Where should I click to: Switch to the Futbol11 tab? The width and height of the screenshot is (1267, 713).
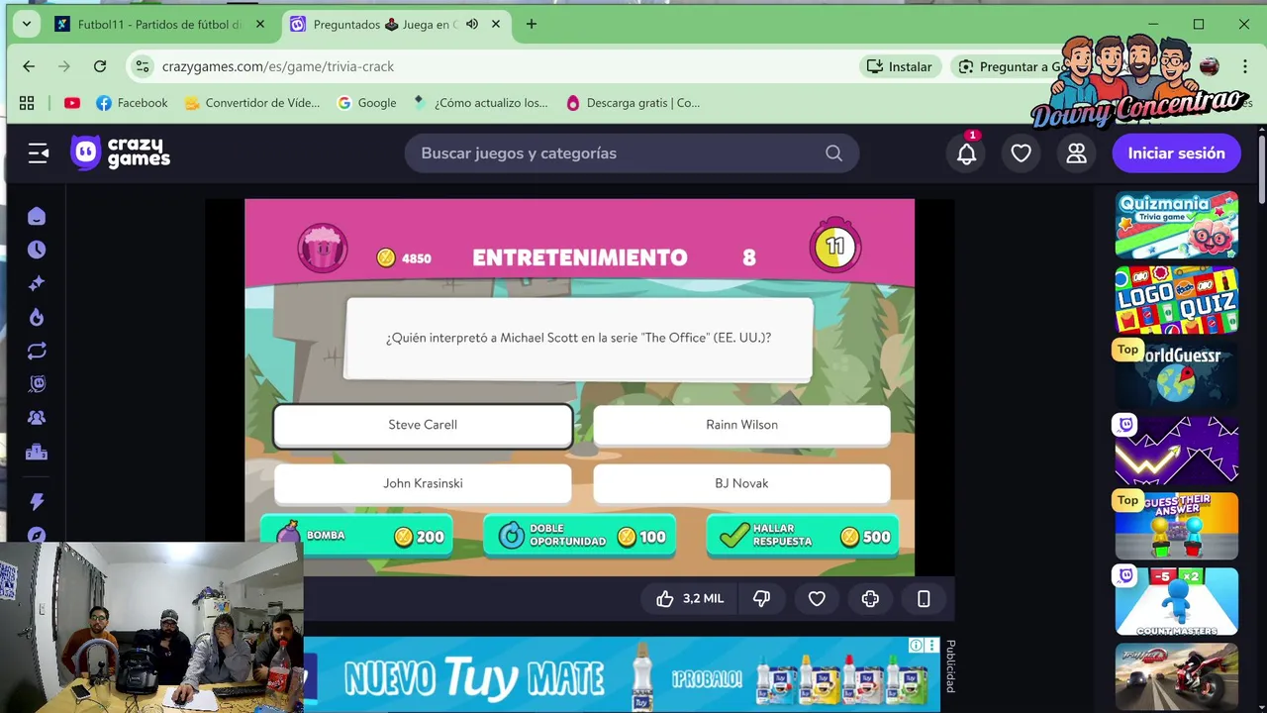pyautogui.click(x=160, y=25)
